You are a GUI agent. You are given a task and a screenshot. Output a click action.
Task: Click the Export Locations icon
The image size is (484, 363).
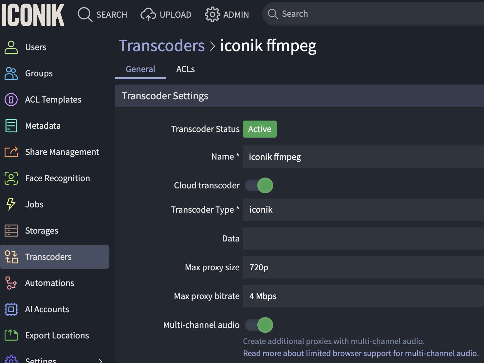point(11,335)
